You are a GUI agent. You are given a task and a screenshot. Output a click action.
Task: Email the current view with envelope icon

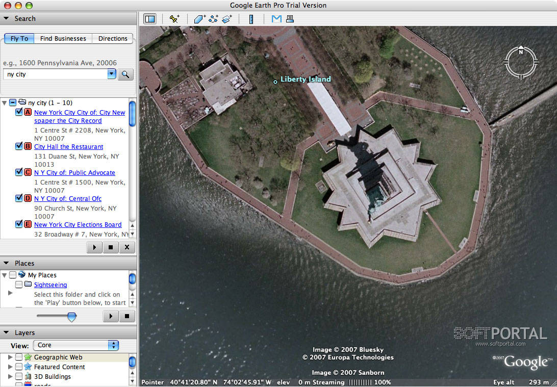[276, 19]
